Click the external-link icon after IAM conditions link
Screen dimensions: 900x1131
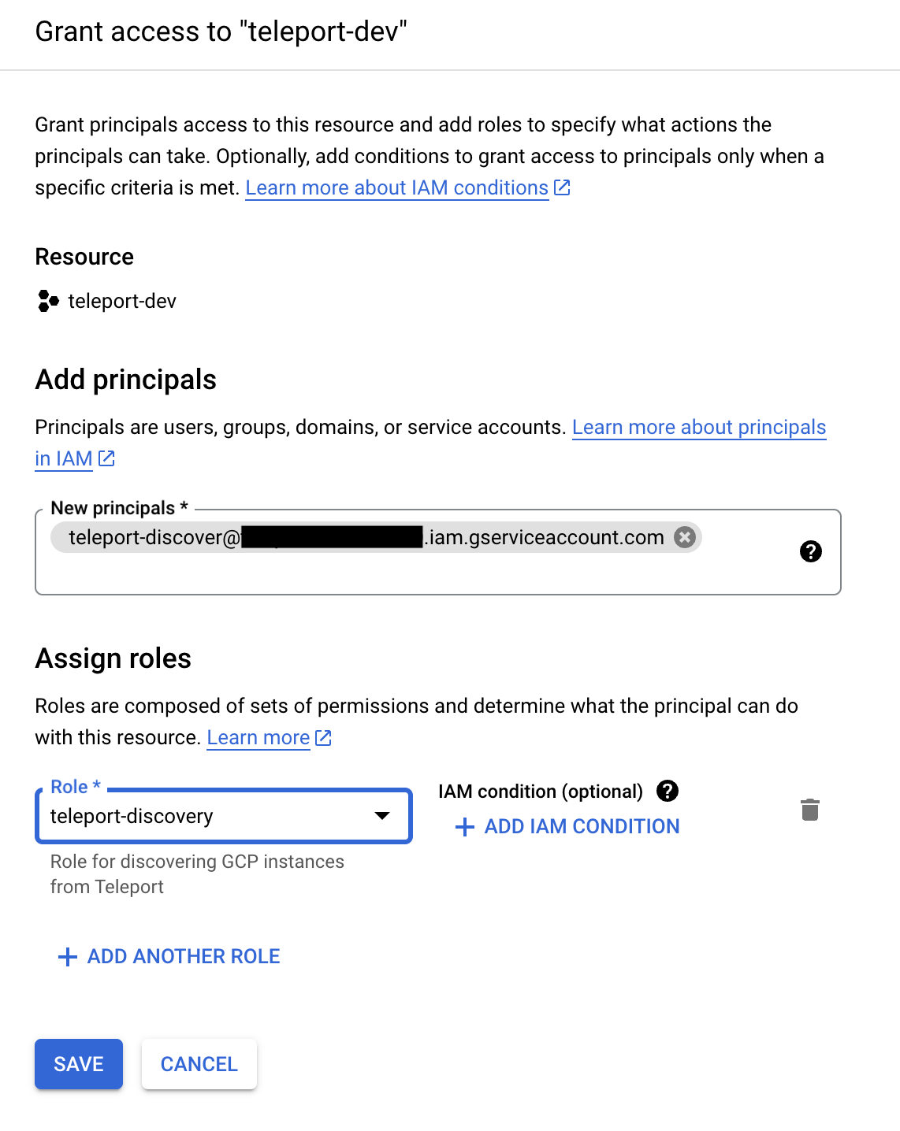[x=562, y=187]
